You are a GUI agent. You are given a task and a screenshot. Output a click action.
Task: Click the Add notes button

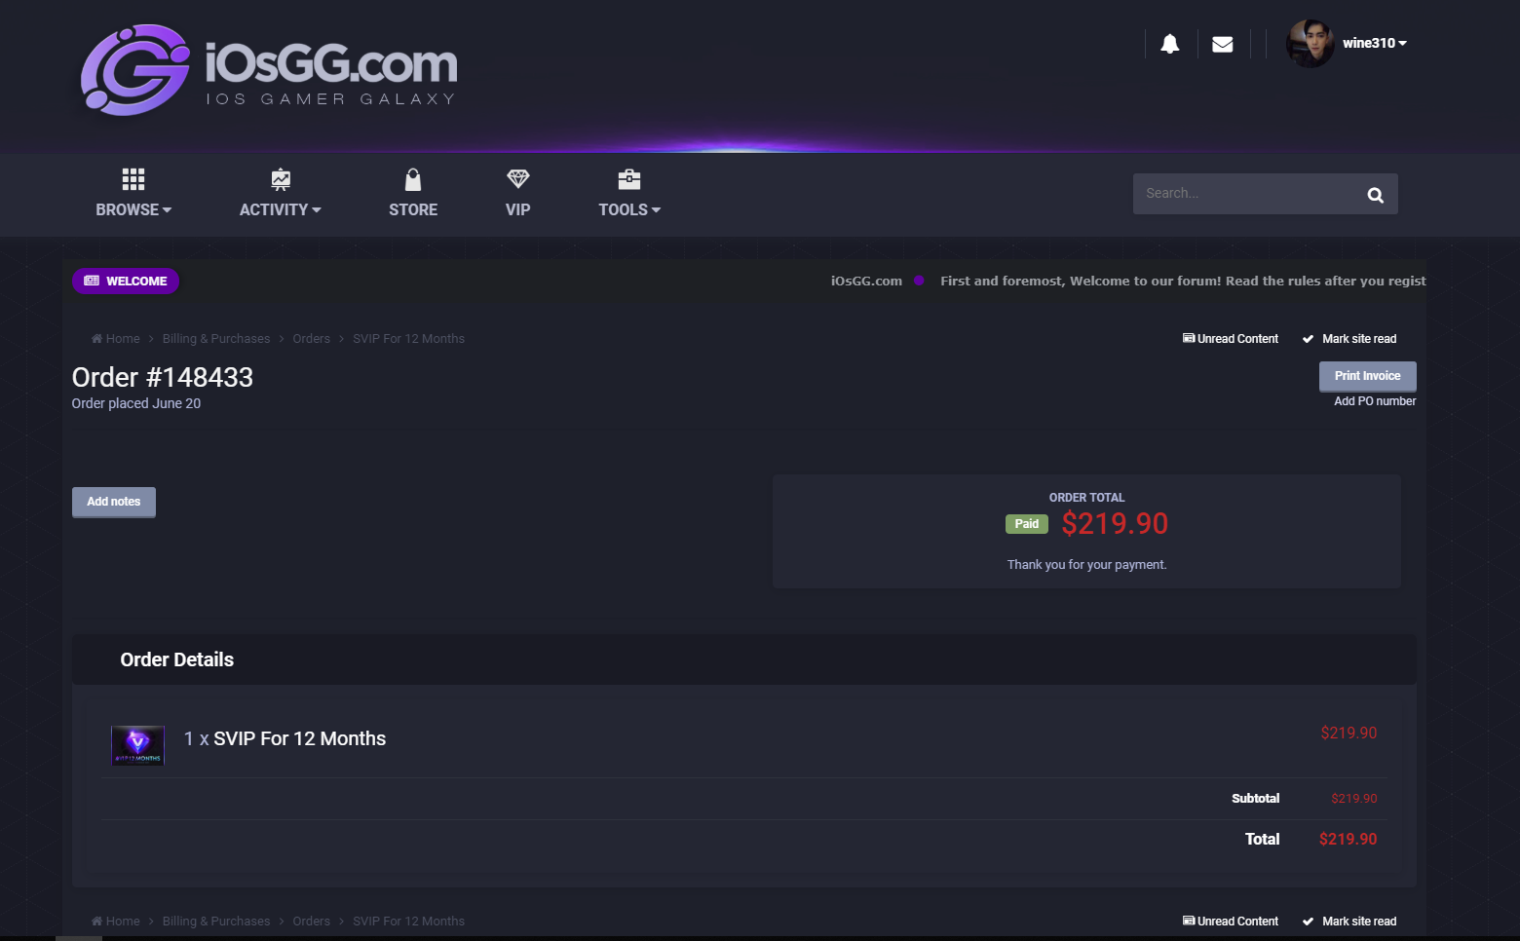[114, 502]
